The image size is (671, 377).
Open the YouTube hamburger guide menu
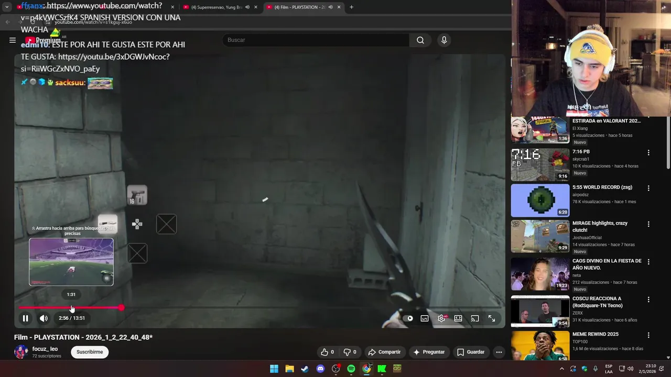point(13,40)
